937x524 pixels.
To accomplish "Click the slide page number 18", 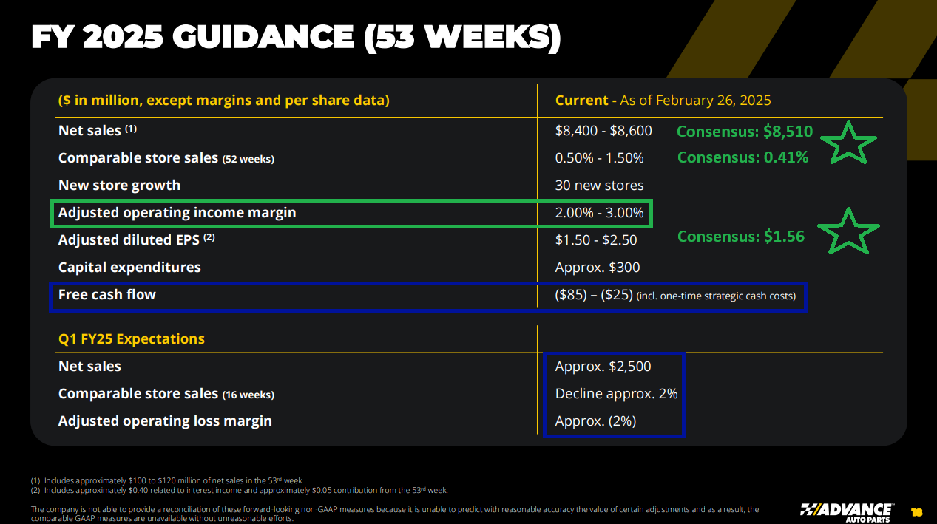I will pyautogui.click(x=917, y=512).
